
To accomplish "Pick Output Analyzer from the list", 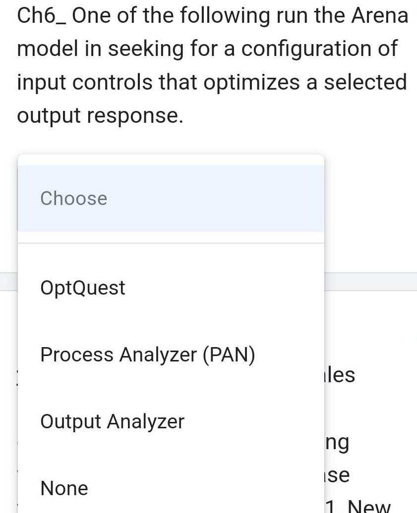I will (x=112, y=421).
